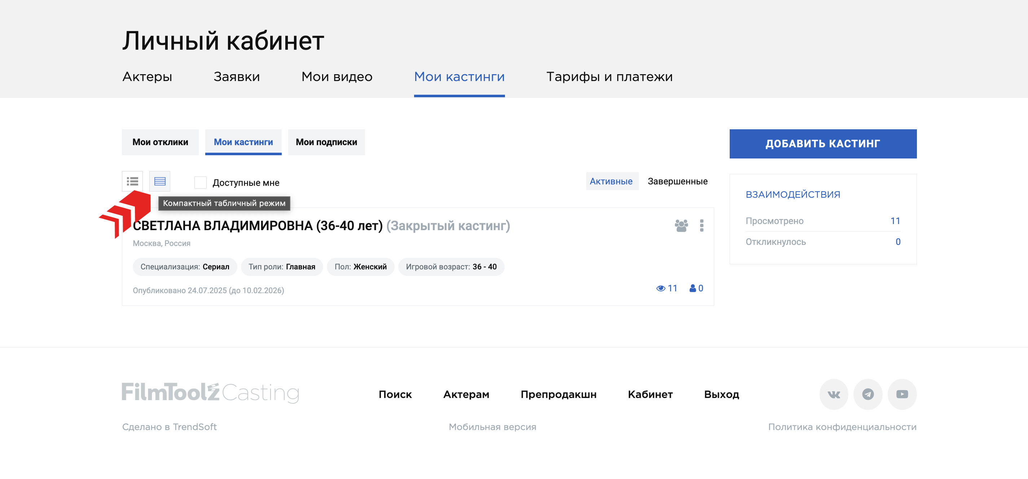This screenshot has height=479, width=1028.
Task: Click the eye views counter icon
Action: (x=660, y=288)
